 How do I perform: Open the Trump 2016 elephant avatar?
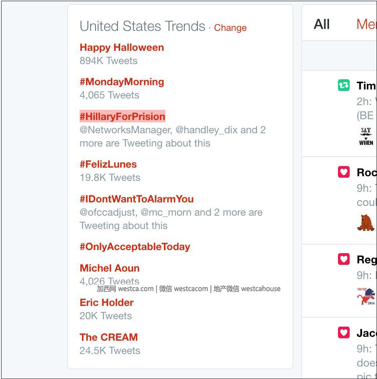coord(366,297)
